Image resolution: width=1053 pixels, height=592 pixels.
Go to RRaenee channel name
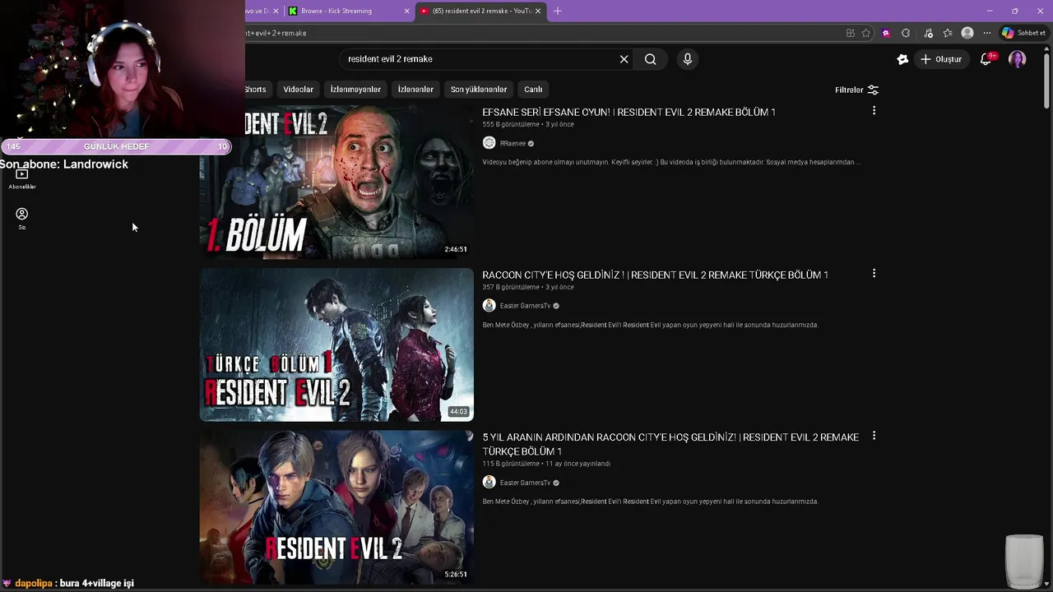(513, 144)
